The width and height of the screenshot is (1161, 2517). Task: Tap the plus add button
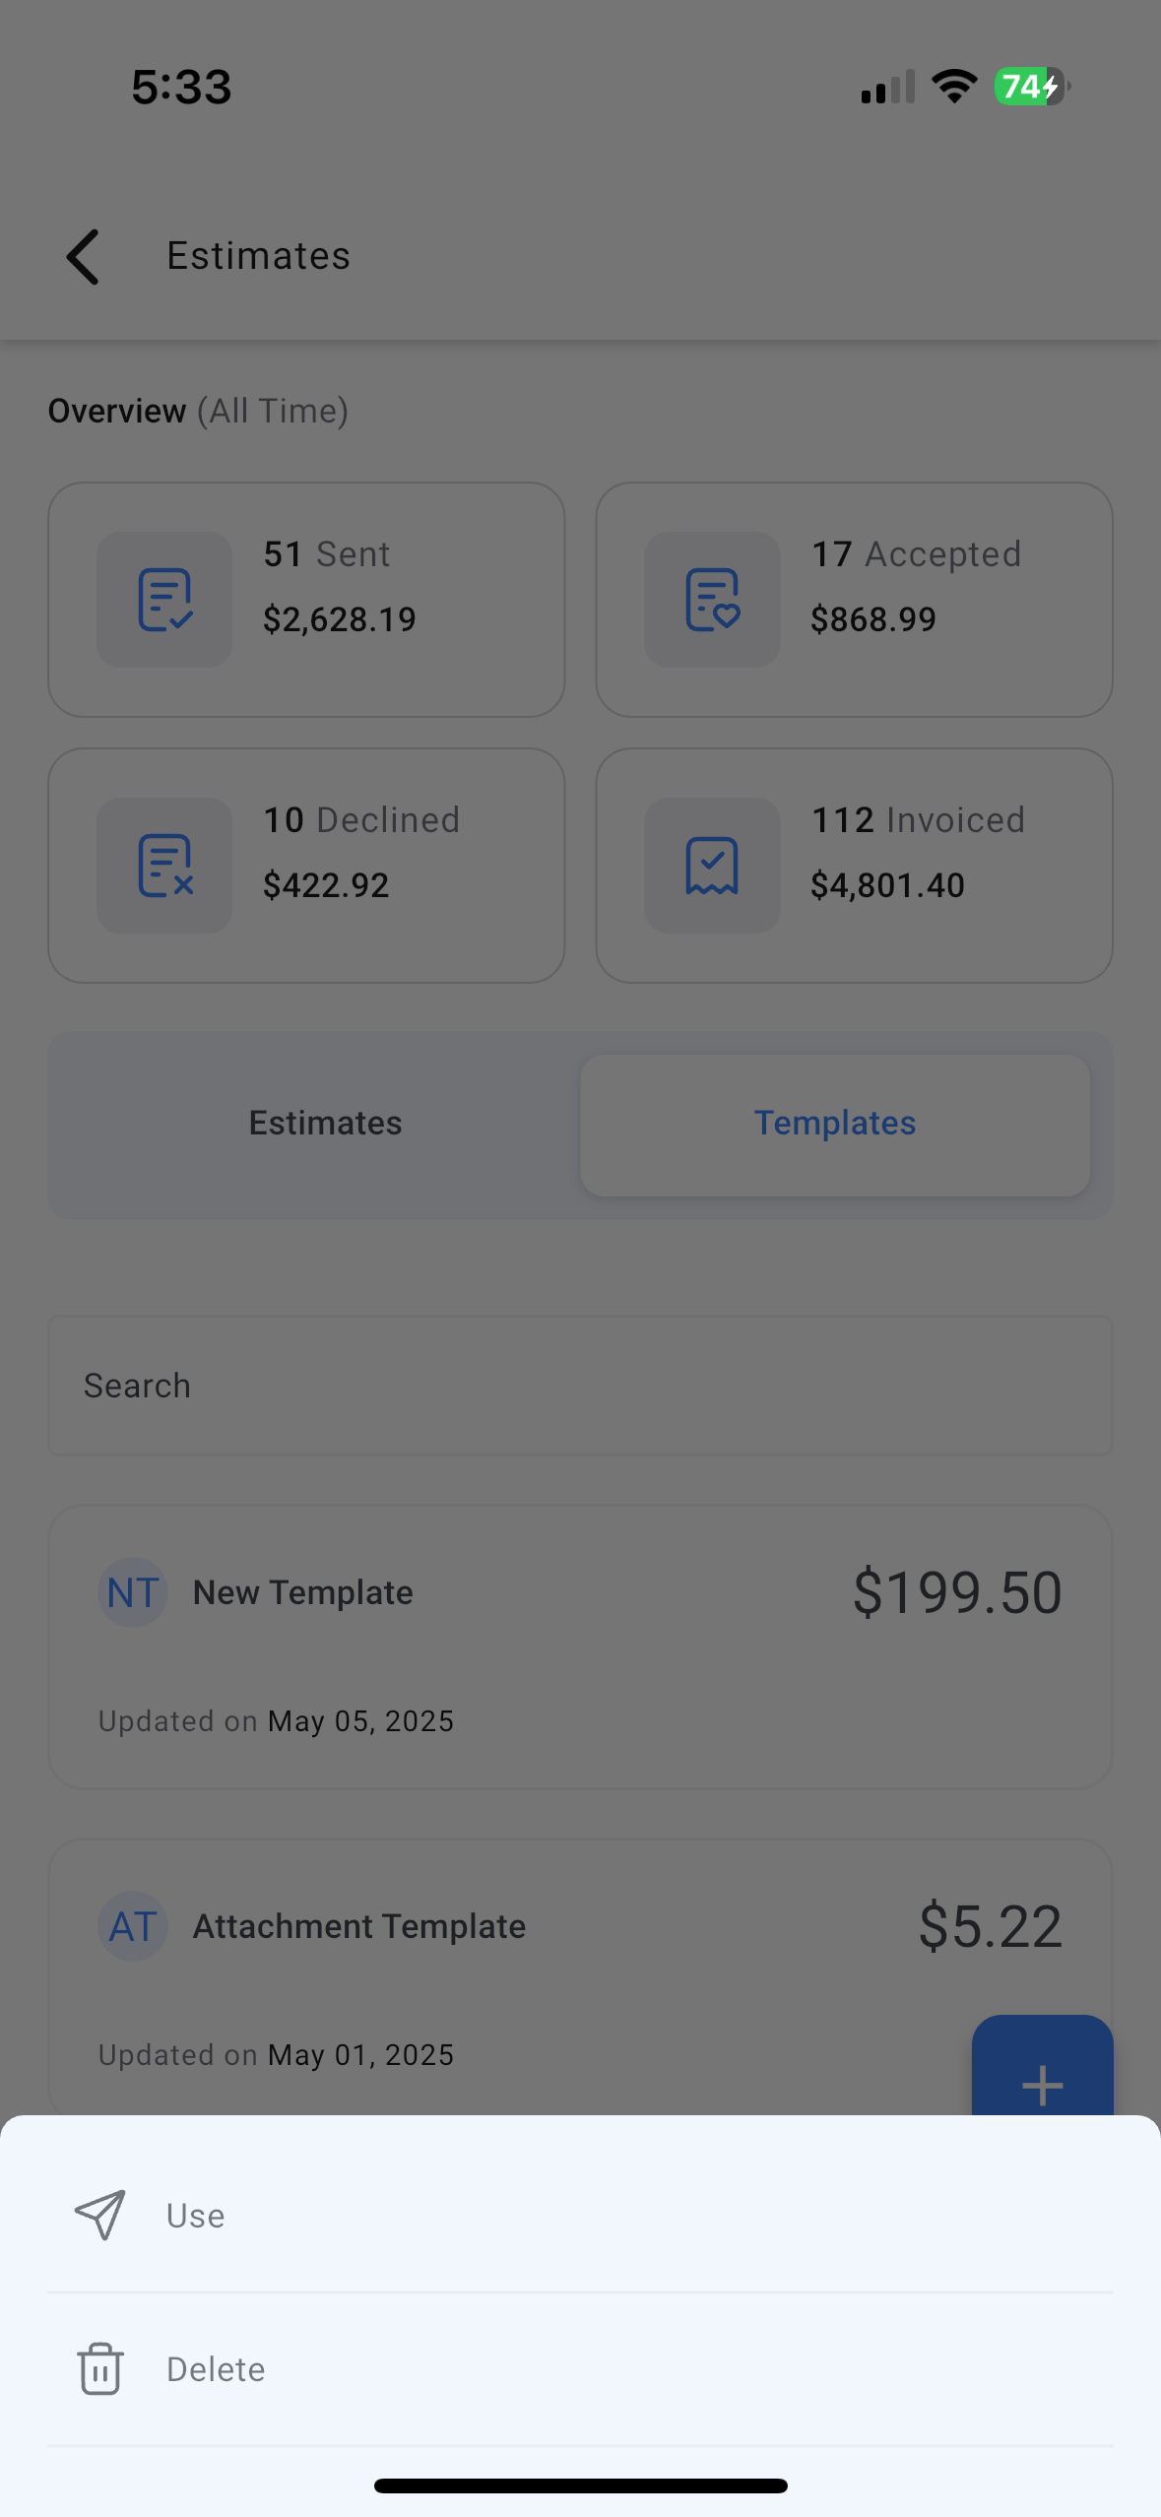click(x=1042, y=2066)
